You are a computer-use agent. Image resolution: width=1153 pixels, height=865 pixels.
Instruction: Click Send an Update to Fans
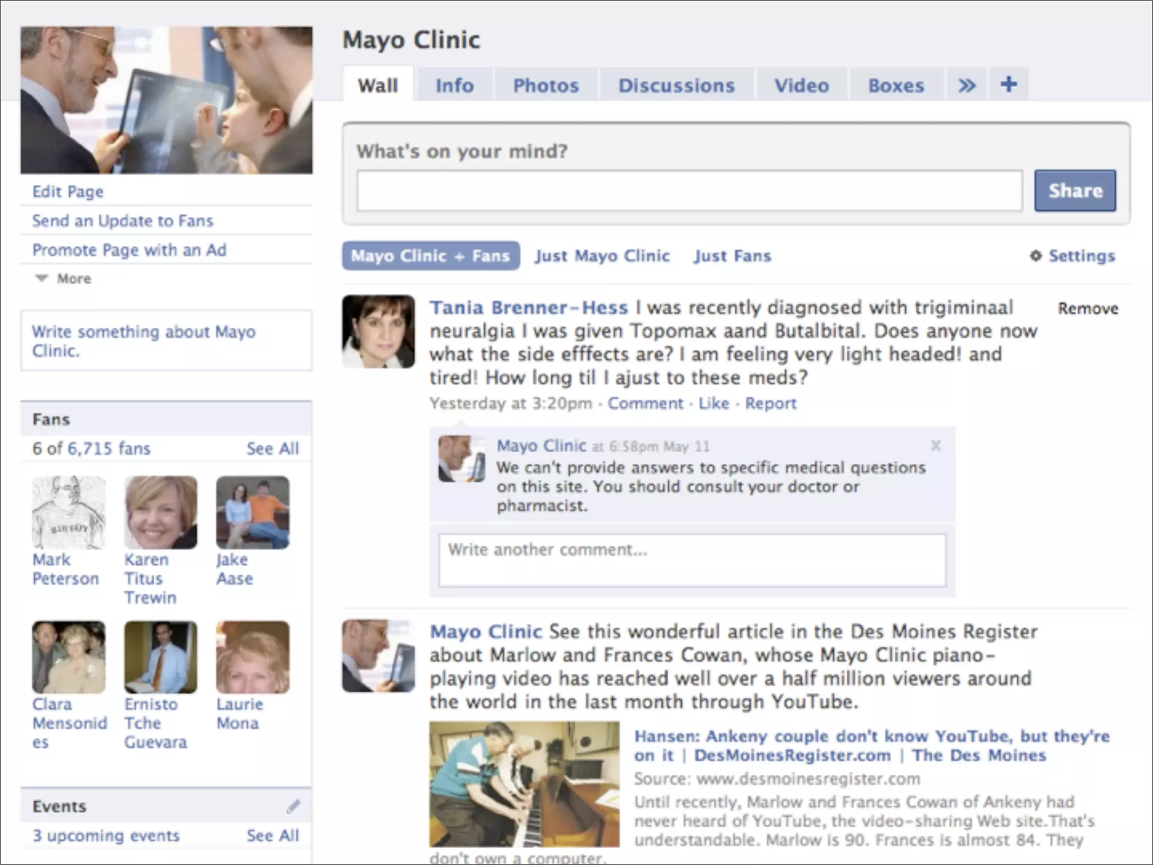pyautogui.click(x=123, y=220)
